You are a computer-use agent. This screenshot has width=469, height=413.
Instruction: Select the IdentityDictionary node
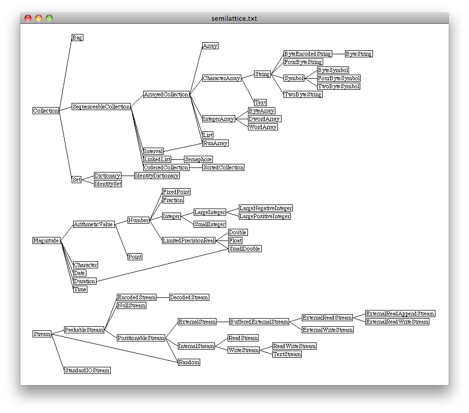[x=157, y=176]
